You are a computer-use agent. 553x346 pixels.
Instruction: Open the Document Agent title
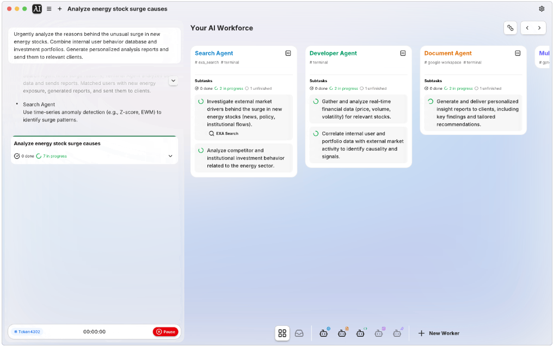click(447, 53)
